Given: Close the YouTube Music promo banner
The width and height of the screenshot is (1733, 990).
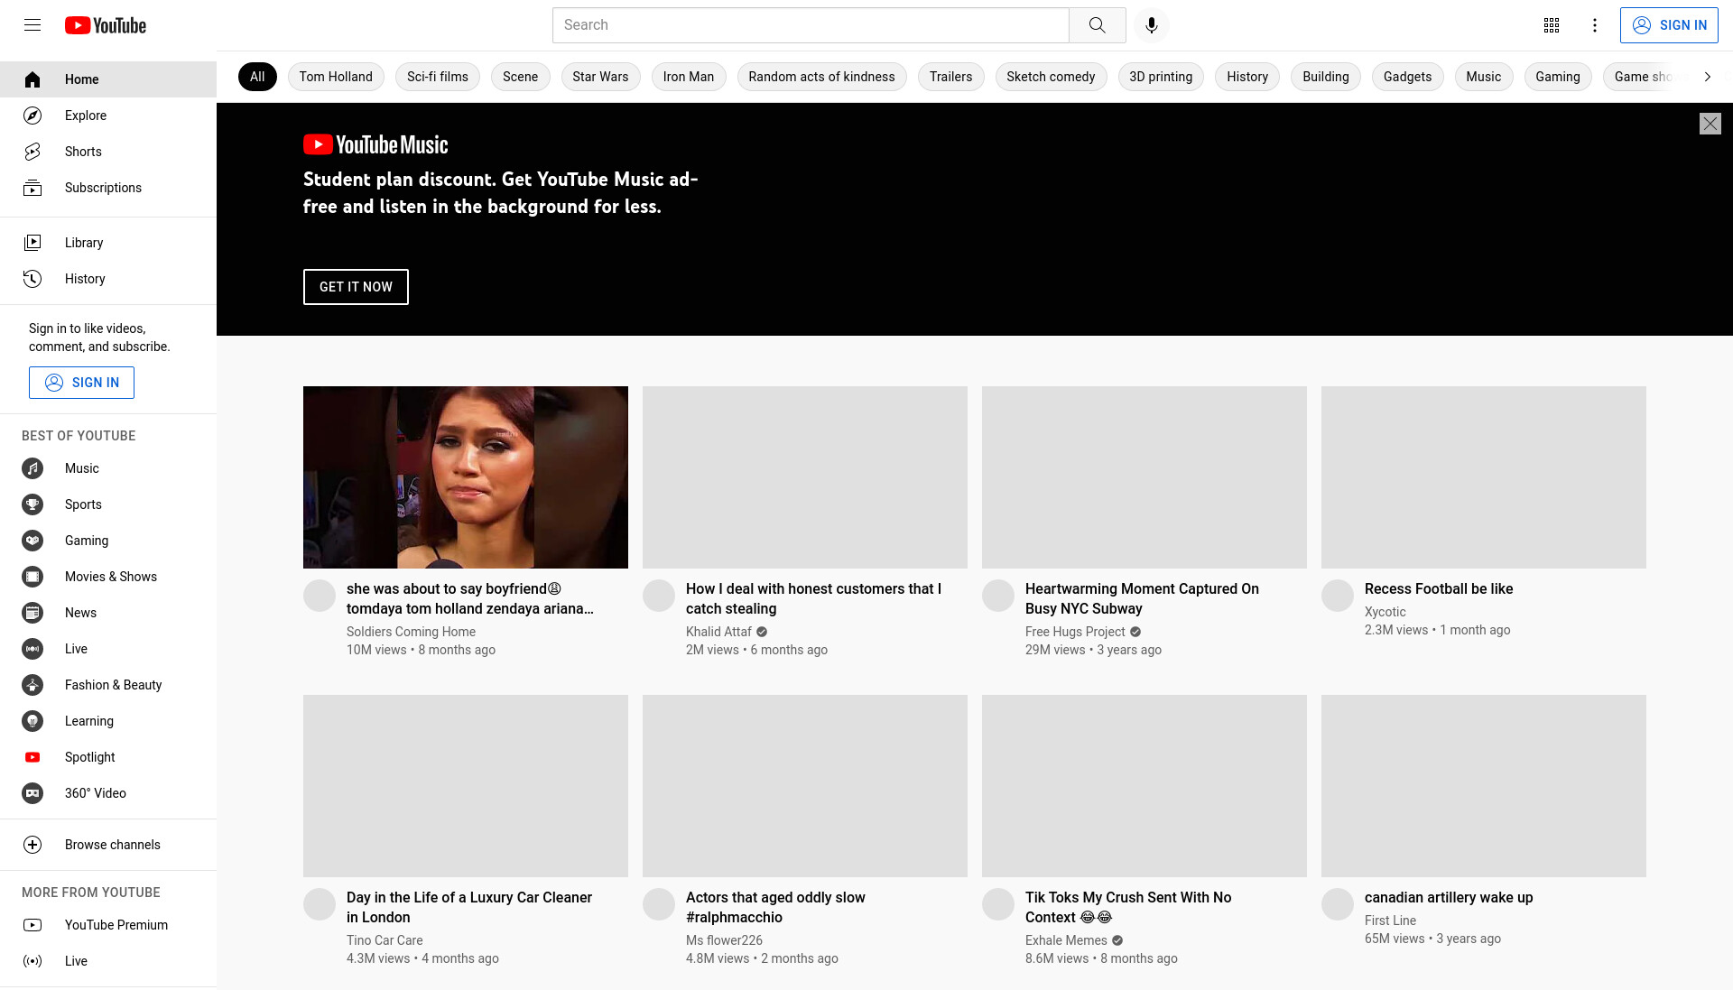Looking at the screenshot, I should (x=1710, y=124).
